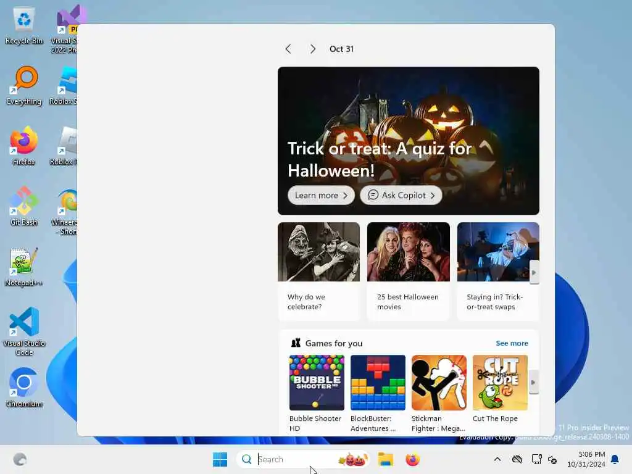632x474 pixels.
Task: Click the Halloween pumpkins search highlight icon
Action: [x=353, y=459]
